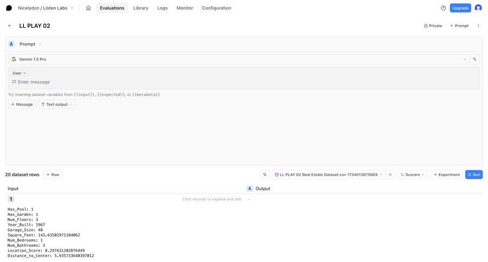This screenshot has height=262, width=488.
Task: Open the Scorers dropdown
Action: coord(412,175)
